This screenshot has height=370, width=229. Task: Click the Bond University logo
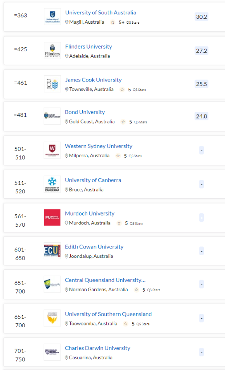[x=52, y=116]
